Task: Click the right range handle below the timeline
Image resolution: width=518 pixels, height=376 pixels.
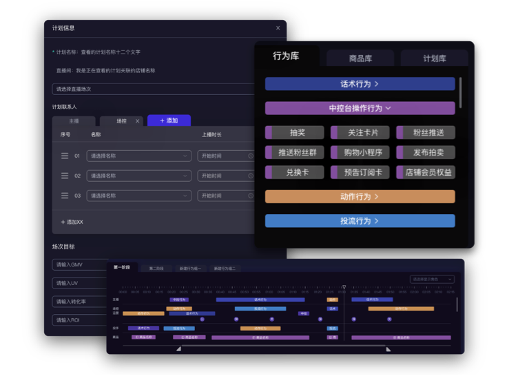Action: (388, 348)
